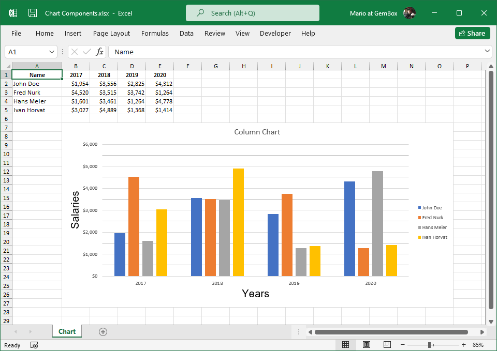Open the user account profile picture

point(409,13)
